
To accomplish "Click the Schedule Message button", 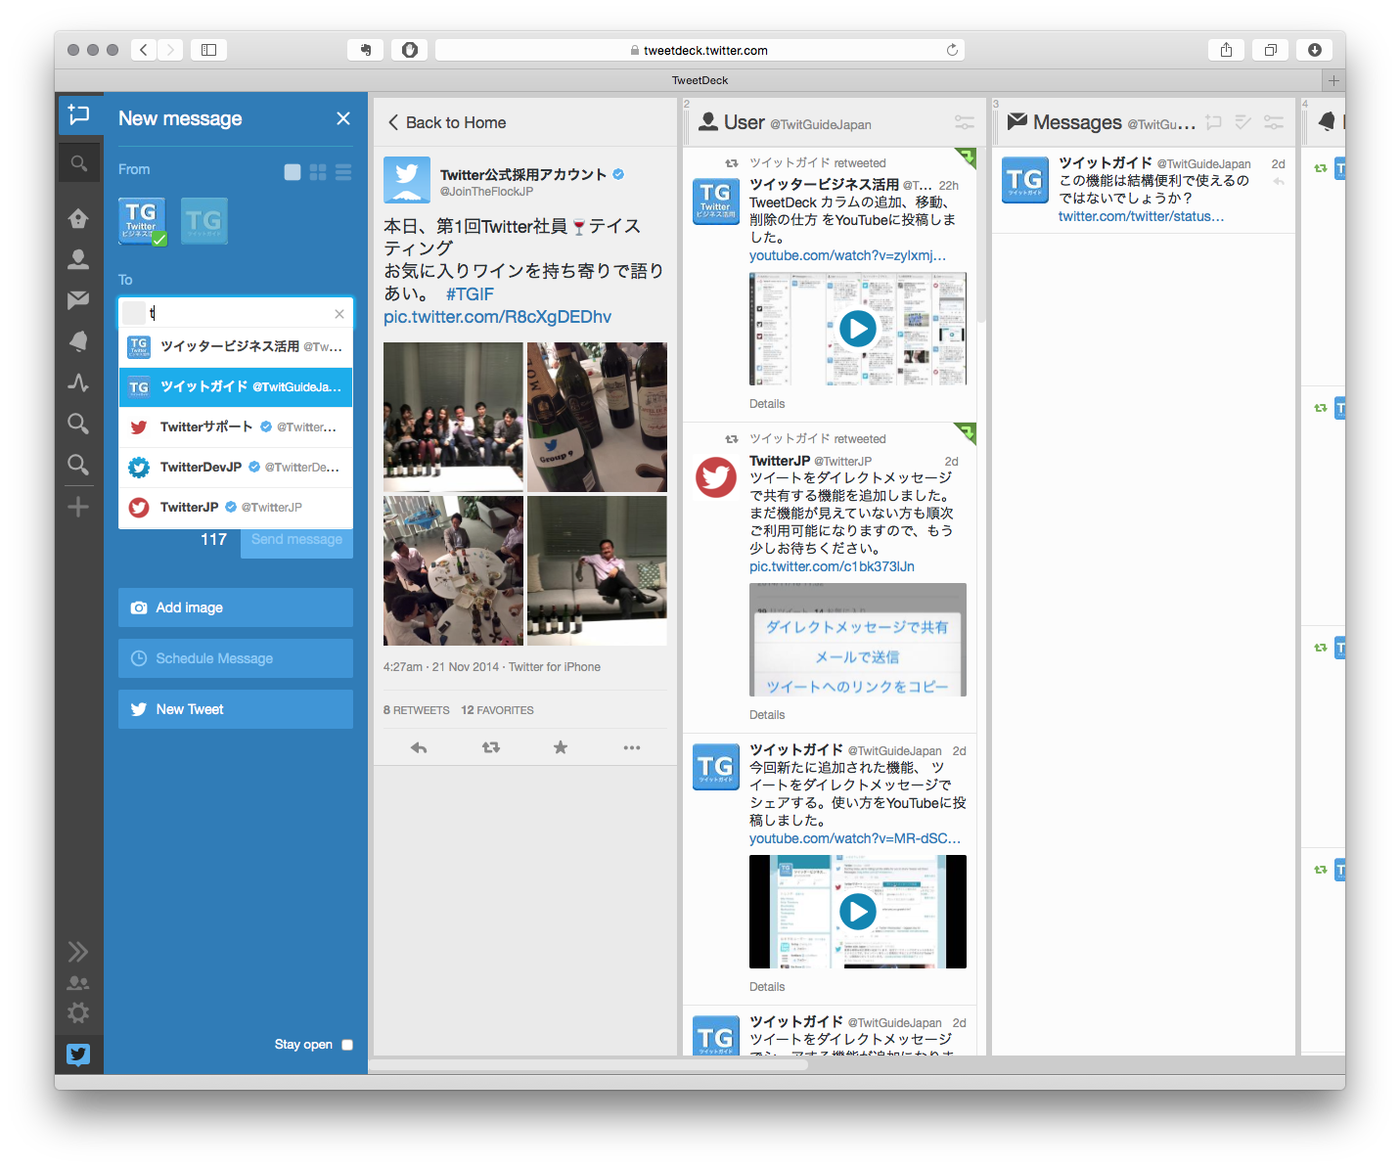I will tap(236, 658).
